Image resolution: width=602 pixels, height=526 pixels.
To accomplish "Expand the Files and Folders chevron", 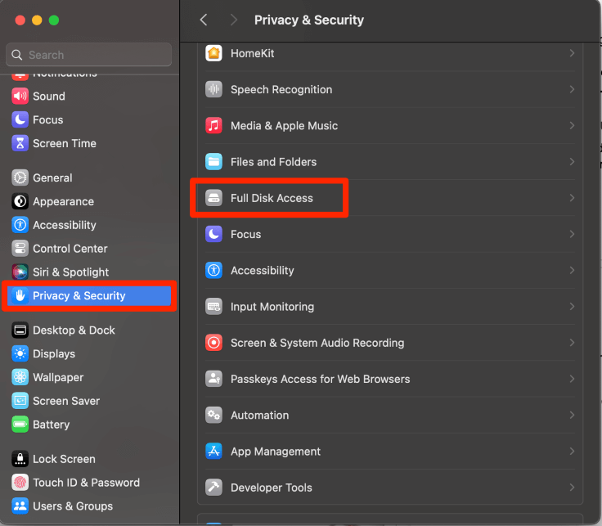I will click(x=572, y=162).
